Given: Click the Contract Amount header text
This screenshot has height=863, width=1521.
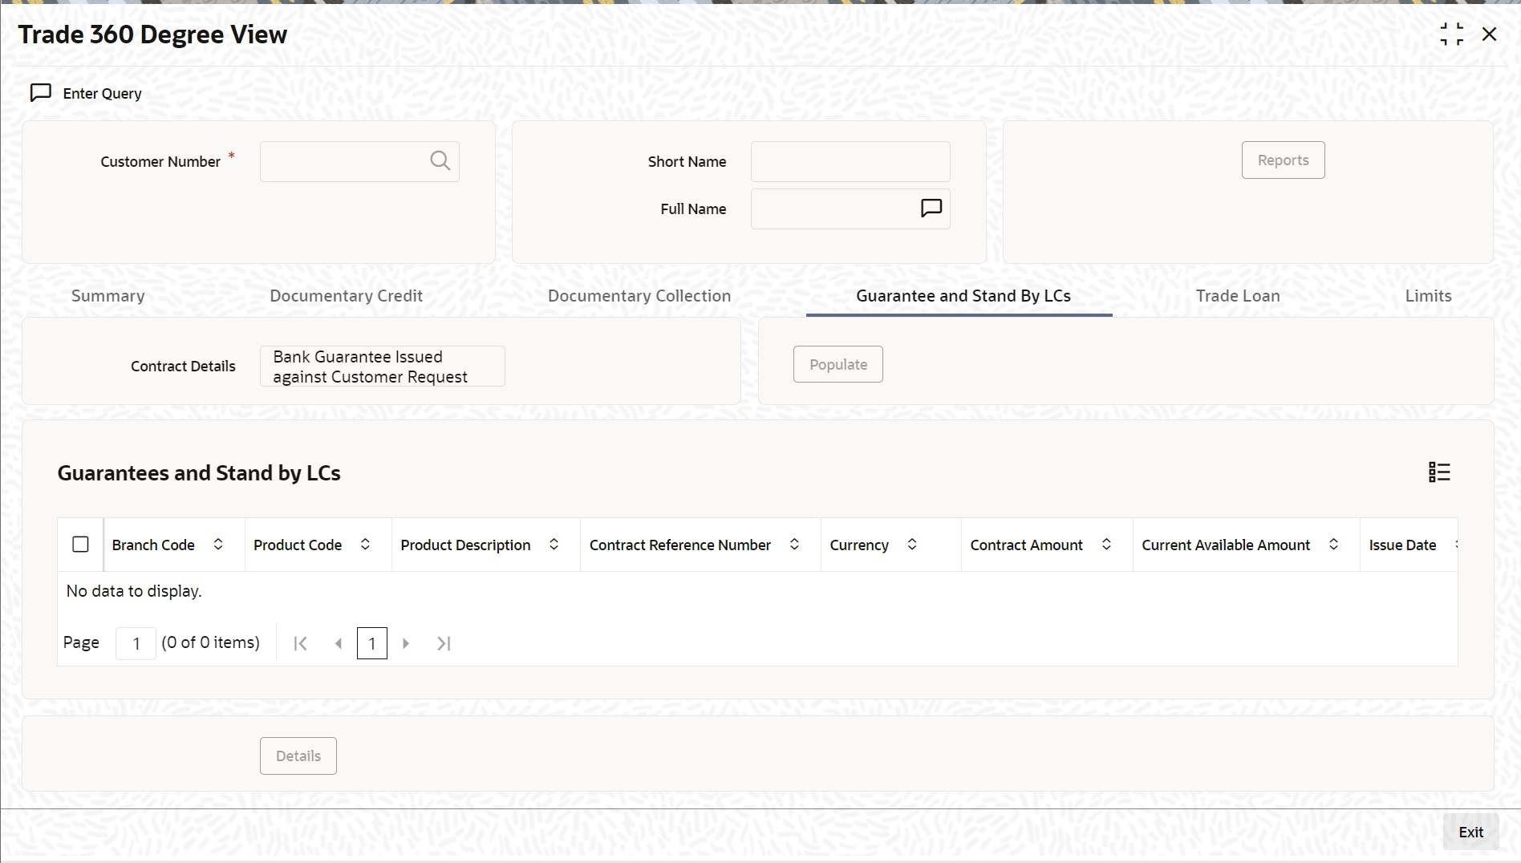Looking at the screenshot, I should click(x=1026, y=545).
